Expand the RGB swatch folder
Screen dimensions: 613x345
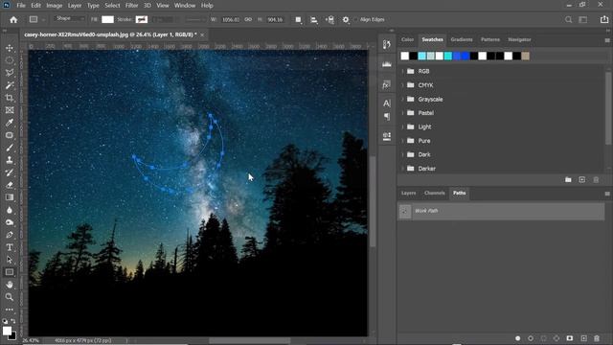click(x=402, y=71)
